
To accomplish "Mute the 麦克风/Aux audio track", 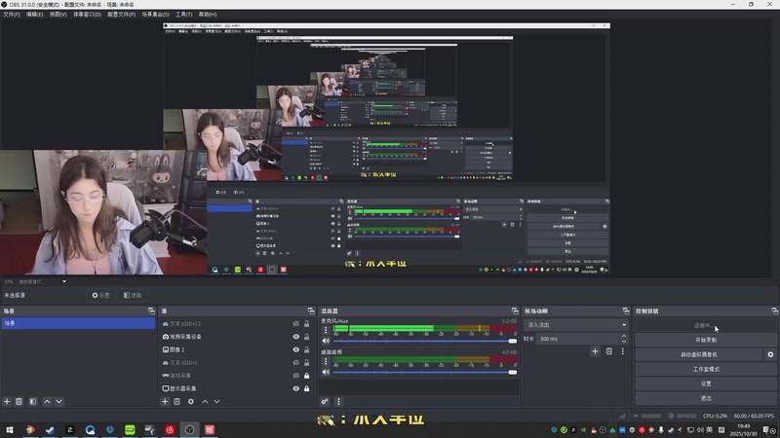I will point(326,341).
